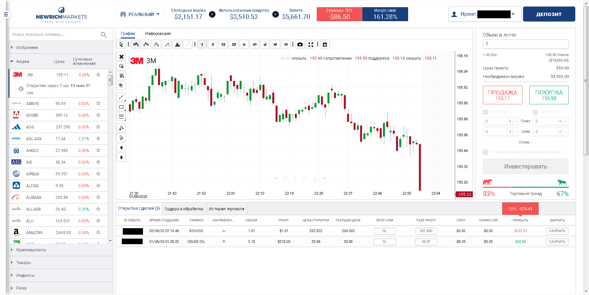This screenshot has width=589, height=295.
Task: Set chart timeframe to 1 minute
Action: [x=202, y=44]
